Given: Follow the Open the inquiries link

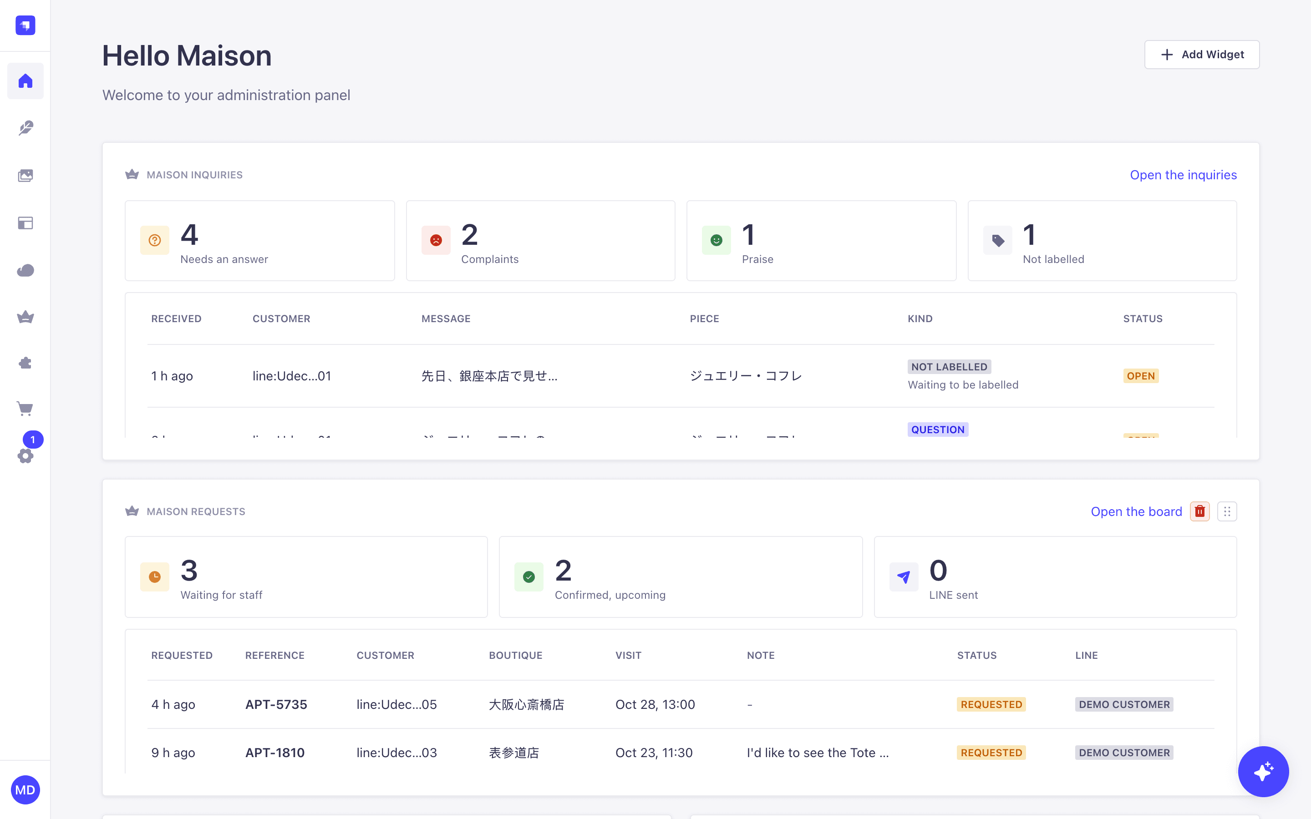Looking at the screenshot, I should (x=1183, y=175).
